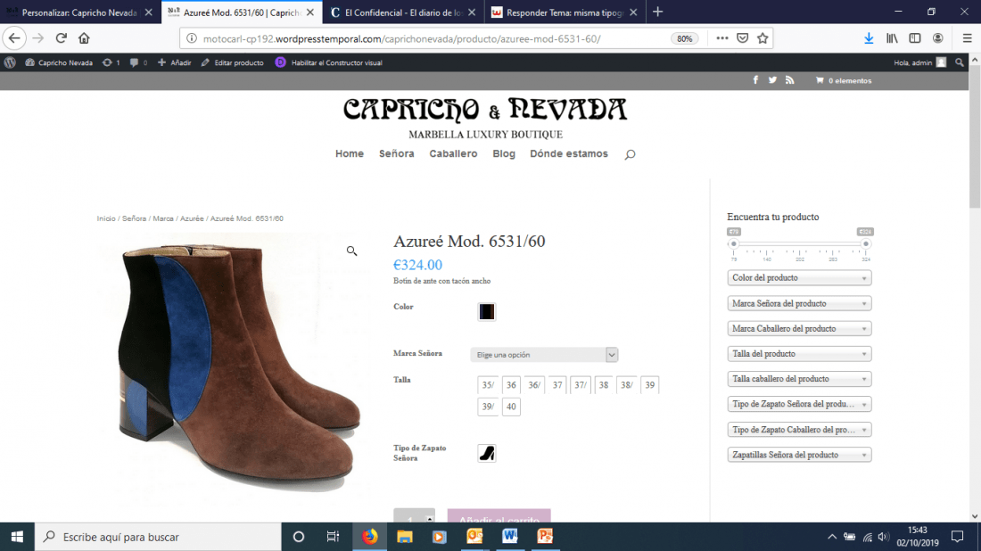The height and width of the screenshot is (551, 981).
Task: Click Marca breadcrumb link
Action: [x=163, y=219]
